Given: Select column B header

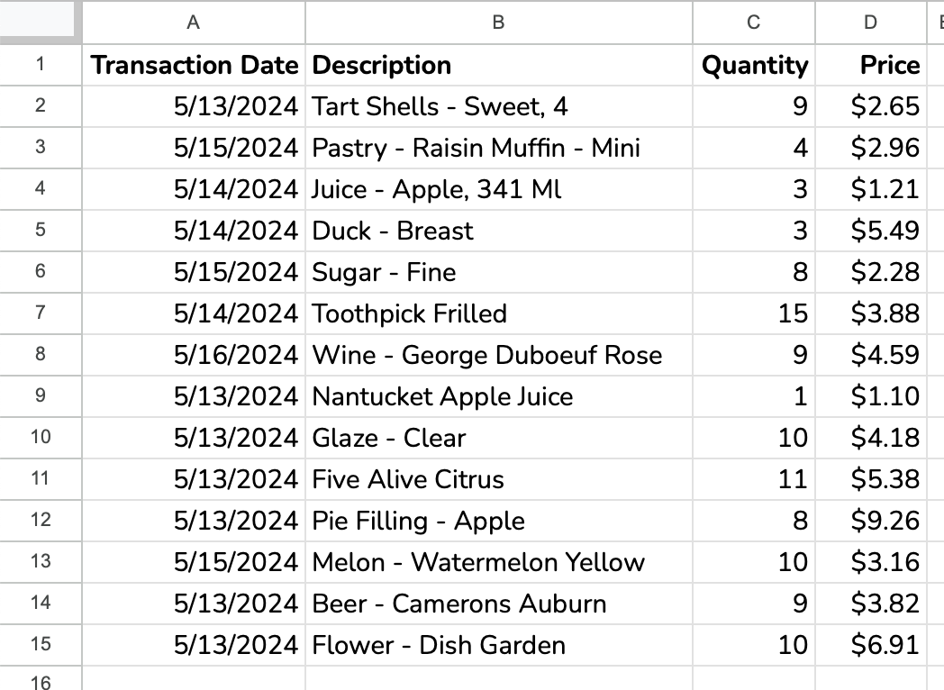Looking at the screenshot, I should click(x=498, y=23).
